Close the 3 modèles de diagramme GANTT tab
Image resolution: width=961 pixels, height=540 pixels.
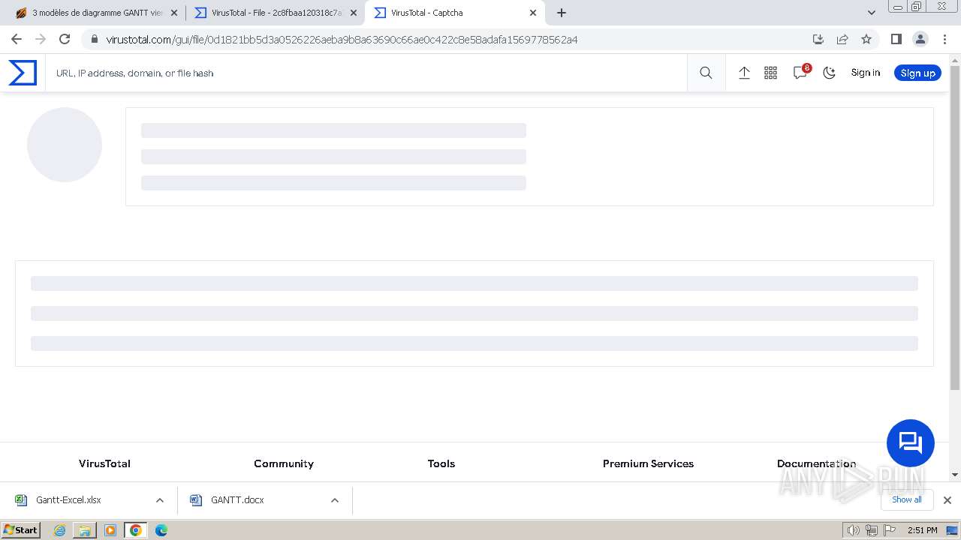pos(174,13)
